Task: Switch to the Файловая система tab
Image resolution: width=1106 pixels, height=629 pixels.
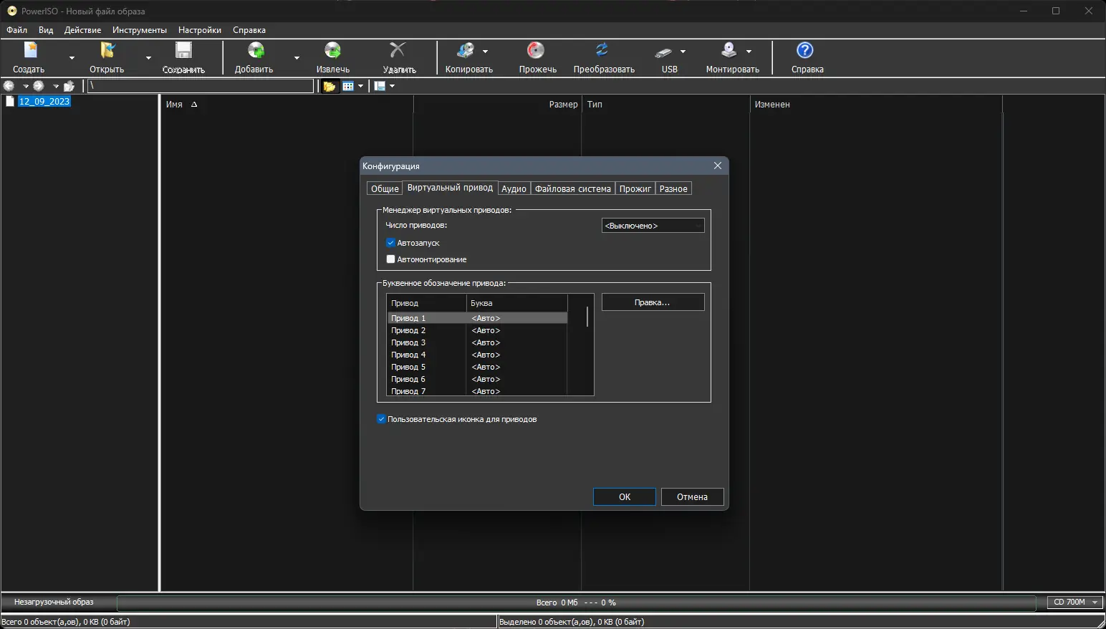Action: (572, 188)
